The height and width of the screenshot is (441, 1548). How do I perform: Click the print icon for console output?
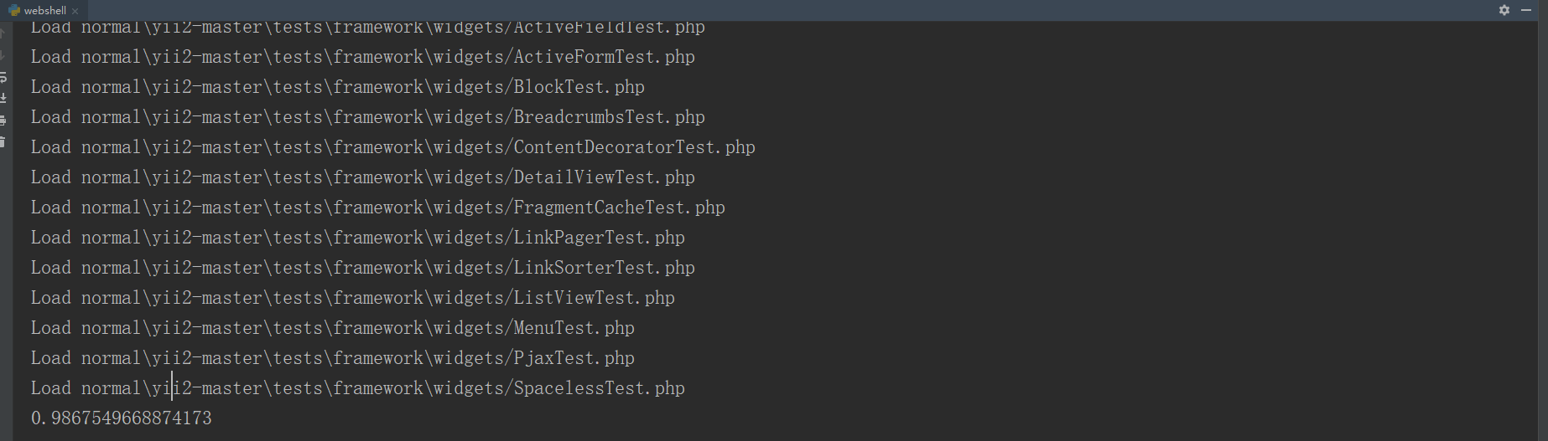point(3,121)
